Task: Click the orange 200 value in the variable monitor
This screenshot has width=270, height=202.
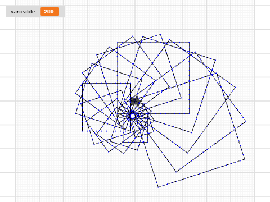Action: point(49,12)
